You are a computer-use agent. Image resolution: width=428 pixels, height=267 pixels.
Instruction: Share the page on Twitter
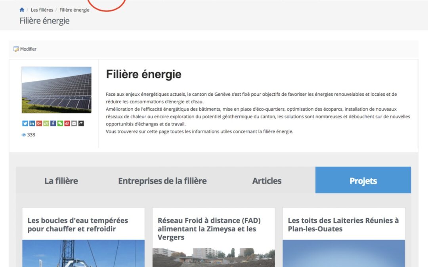pyautogui.click(x=25, y=123)
